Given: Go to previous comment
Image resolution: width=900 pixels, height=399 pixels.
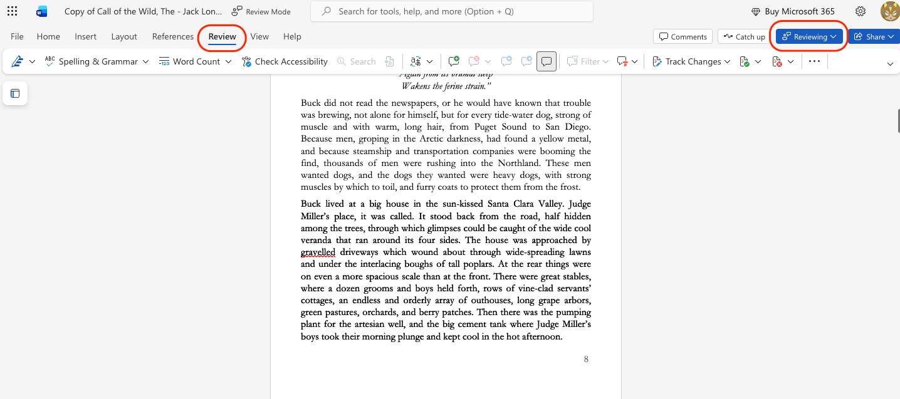Looking at the screenshot, I should pyautogui.click(x=506, y=61).
